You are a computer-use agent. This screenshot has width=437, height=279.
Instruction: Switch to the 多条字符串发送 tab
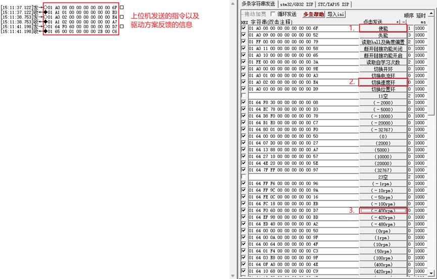click(x=258, y=4)
